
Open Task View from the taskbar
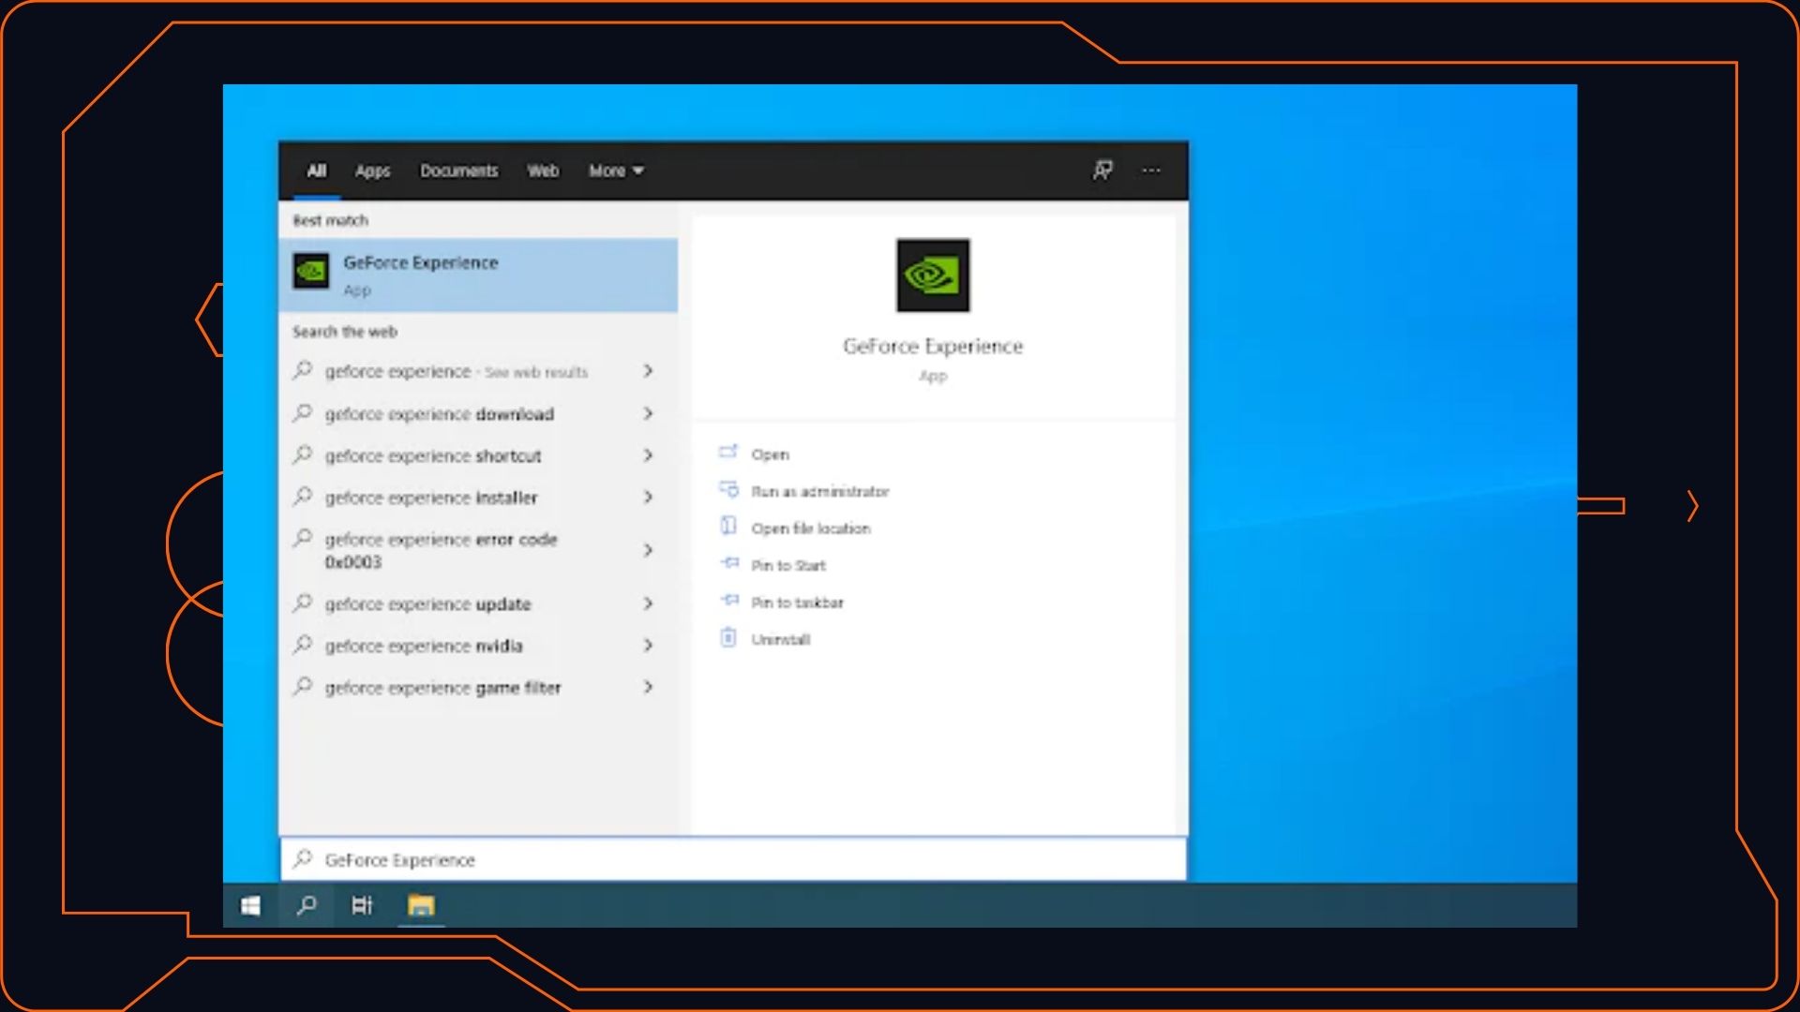(362, 905)
